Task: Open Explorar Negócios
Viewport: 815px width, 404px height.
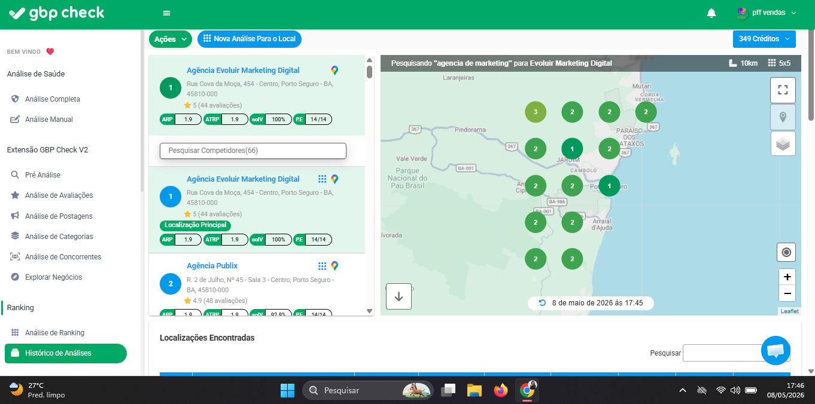Action: click(x=54, y=277)
